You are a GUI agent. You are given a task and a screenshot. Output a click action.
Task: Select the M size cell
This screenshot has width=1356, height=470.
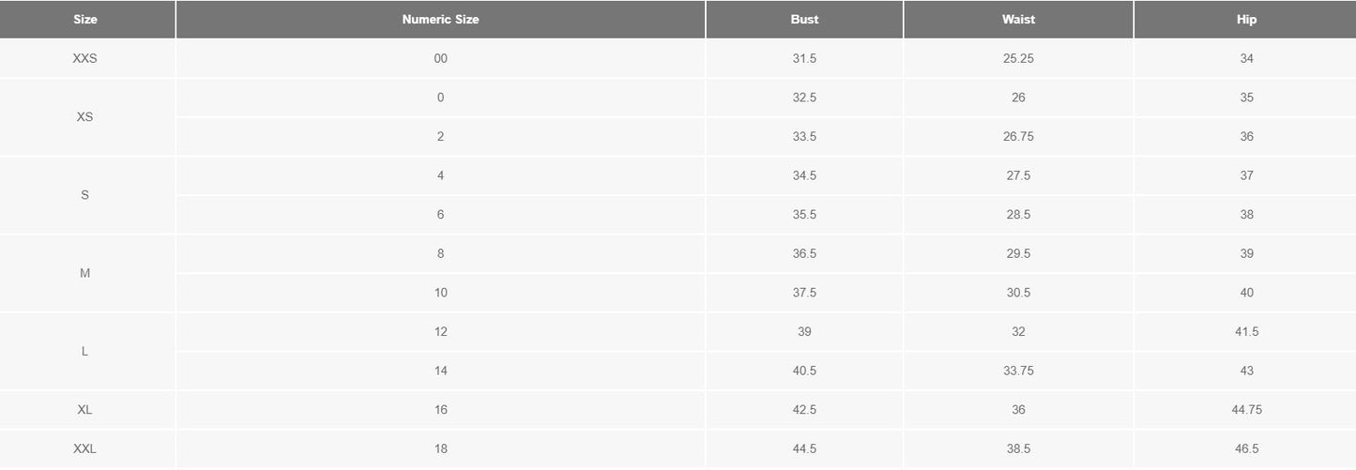85,273
